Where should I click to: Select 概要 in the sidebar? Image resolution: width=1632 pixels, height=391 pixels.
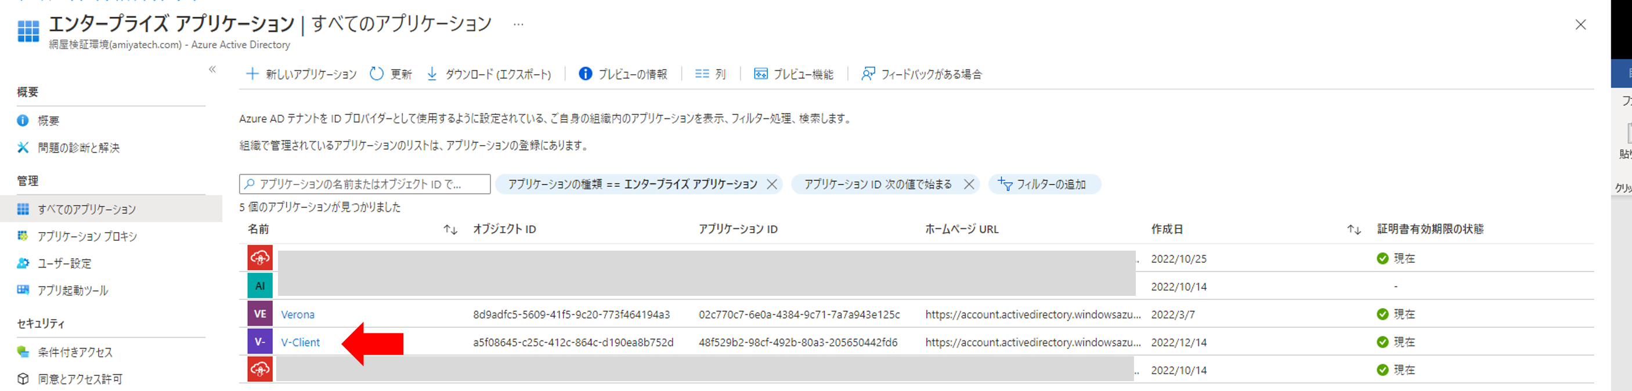coord(48,121)
